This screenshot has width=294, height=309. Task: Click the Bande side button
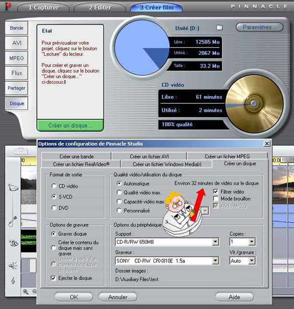coord(17,28)
